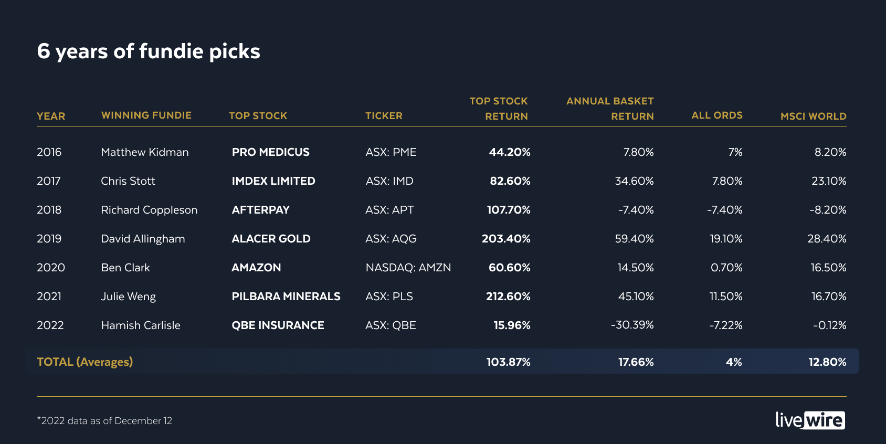Click the YEAR column header

tap(51, 116)
